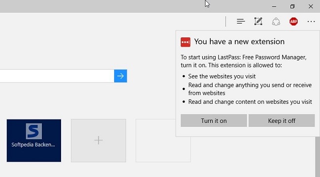Minimize the browser window
This screenshot has width=320, height=177.
[274, 6]
